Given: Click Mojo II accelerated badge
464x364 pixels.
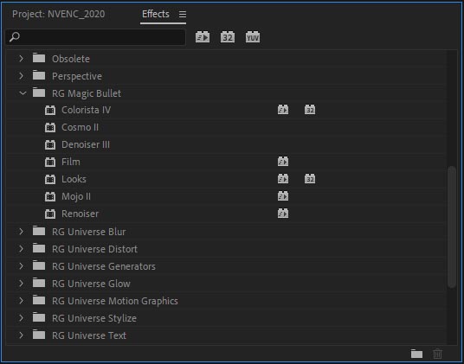Looking at the screenshot, I should pyautogui.click(x=283, y=196).
